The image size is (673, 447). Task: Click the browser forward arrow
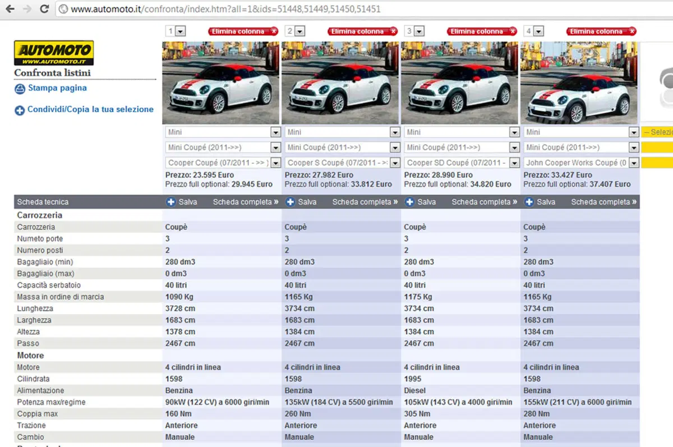coord(26,9)
